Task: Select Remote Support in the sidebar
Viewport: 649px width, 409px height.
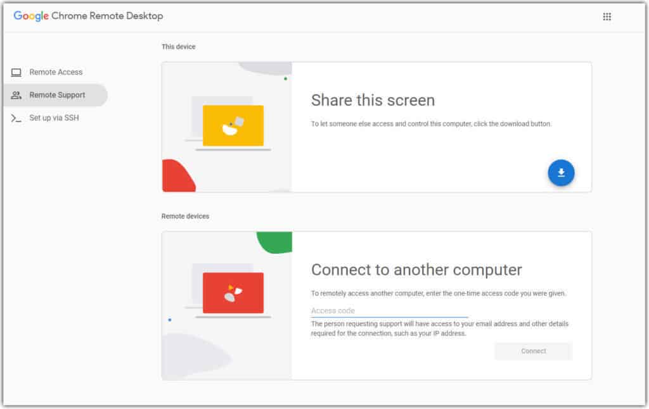Action: pos(56,95)
